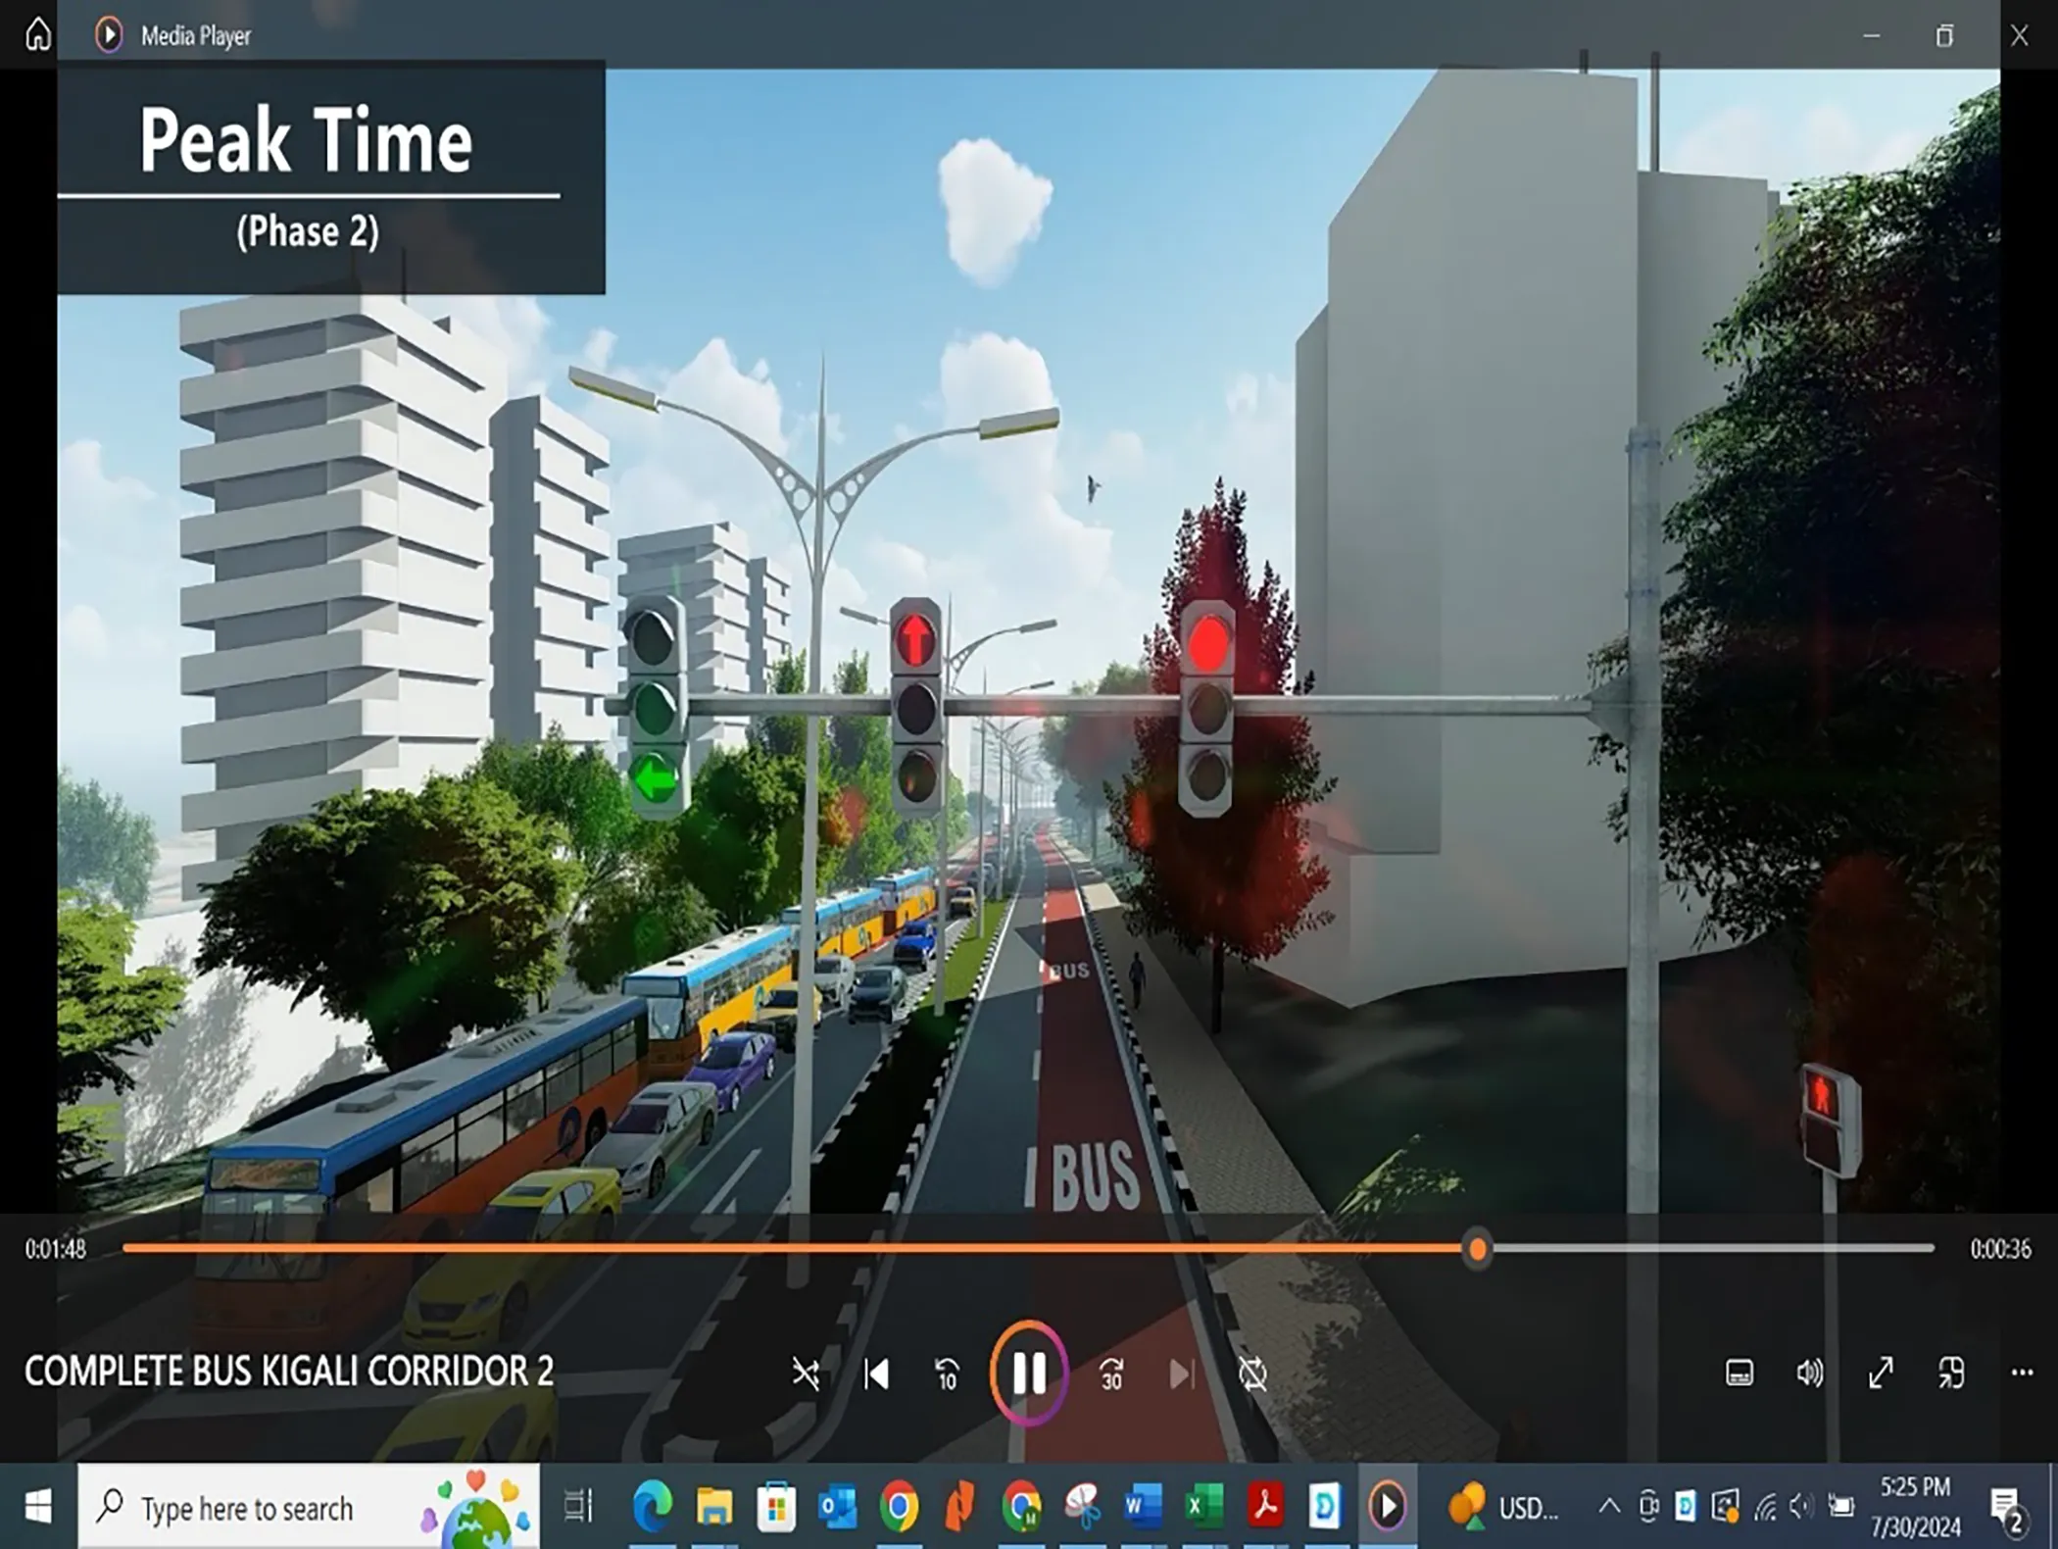Open the Windows Start menu
The image size is (2058, 1549).
click(x=37, y=1507)
